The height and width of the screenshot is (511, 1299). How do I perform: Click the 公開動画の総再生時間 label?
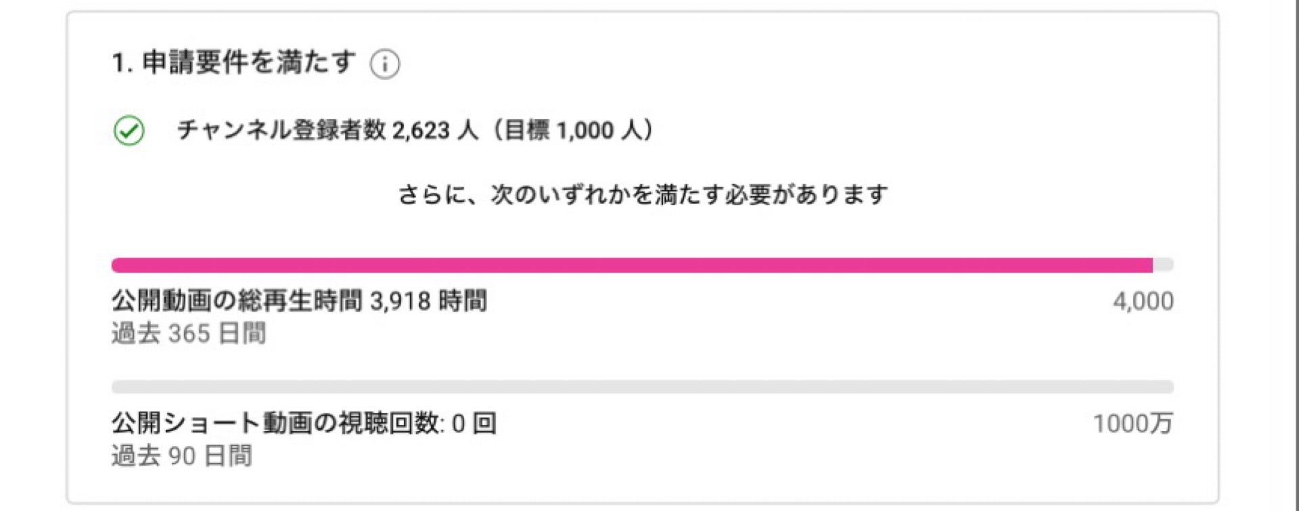(237, 301)
